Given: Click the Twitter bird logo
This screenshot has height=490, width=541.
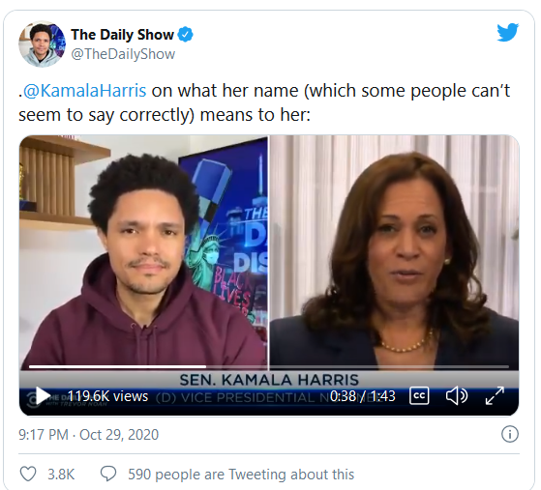Looking at the screenshot, I should click(x=507, y=33).
